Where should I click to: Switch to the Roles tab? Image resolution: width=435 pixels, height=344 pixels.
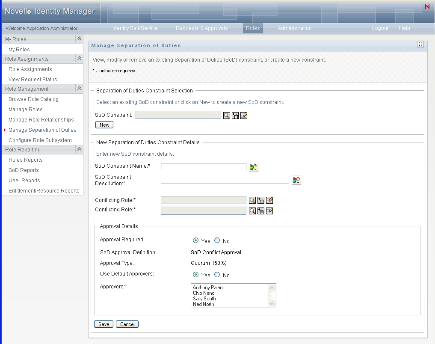pos(253,28)
